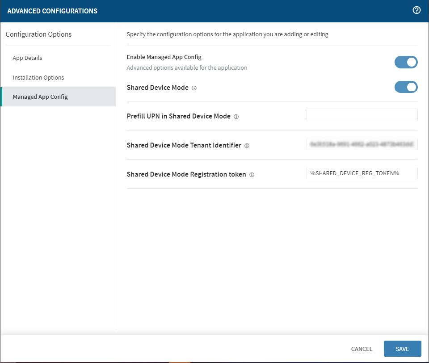Click the Enable Managed App Config label

[164, 57]
